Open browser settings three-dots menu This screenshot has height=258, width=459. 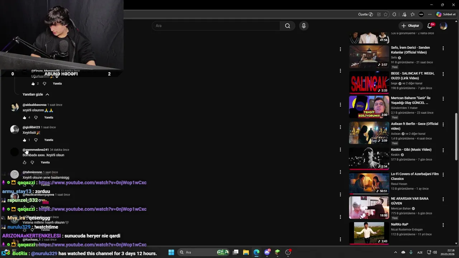click(430, 14)
